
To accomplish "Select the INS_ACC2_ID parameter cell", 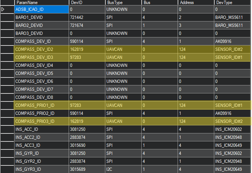I will [x=41, y=137].
